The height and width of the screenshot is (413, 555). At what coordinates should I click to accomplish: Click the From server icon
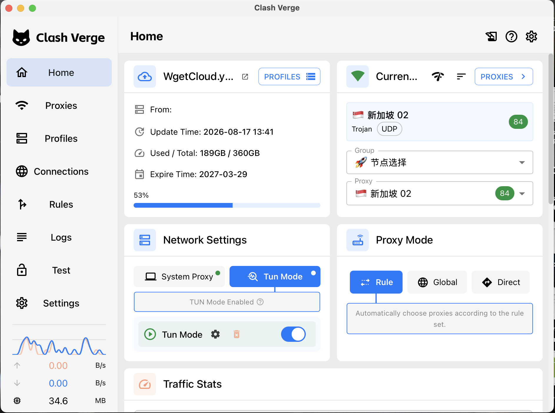(x=139, y=109)
